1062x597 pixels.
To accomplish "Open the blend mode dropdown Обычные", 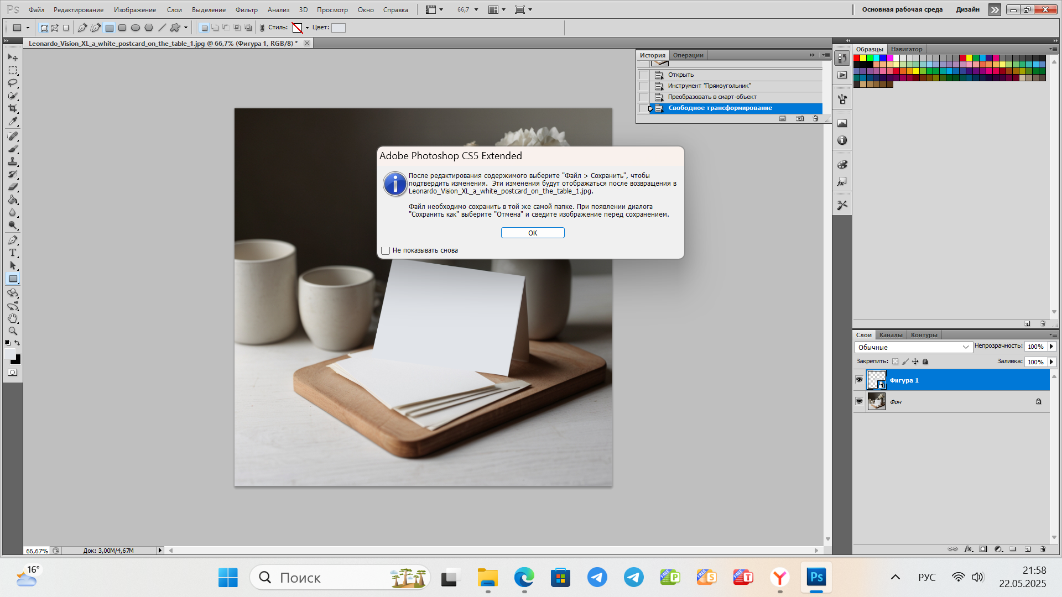I will point(913,347).
